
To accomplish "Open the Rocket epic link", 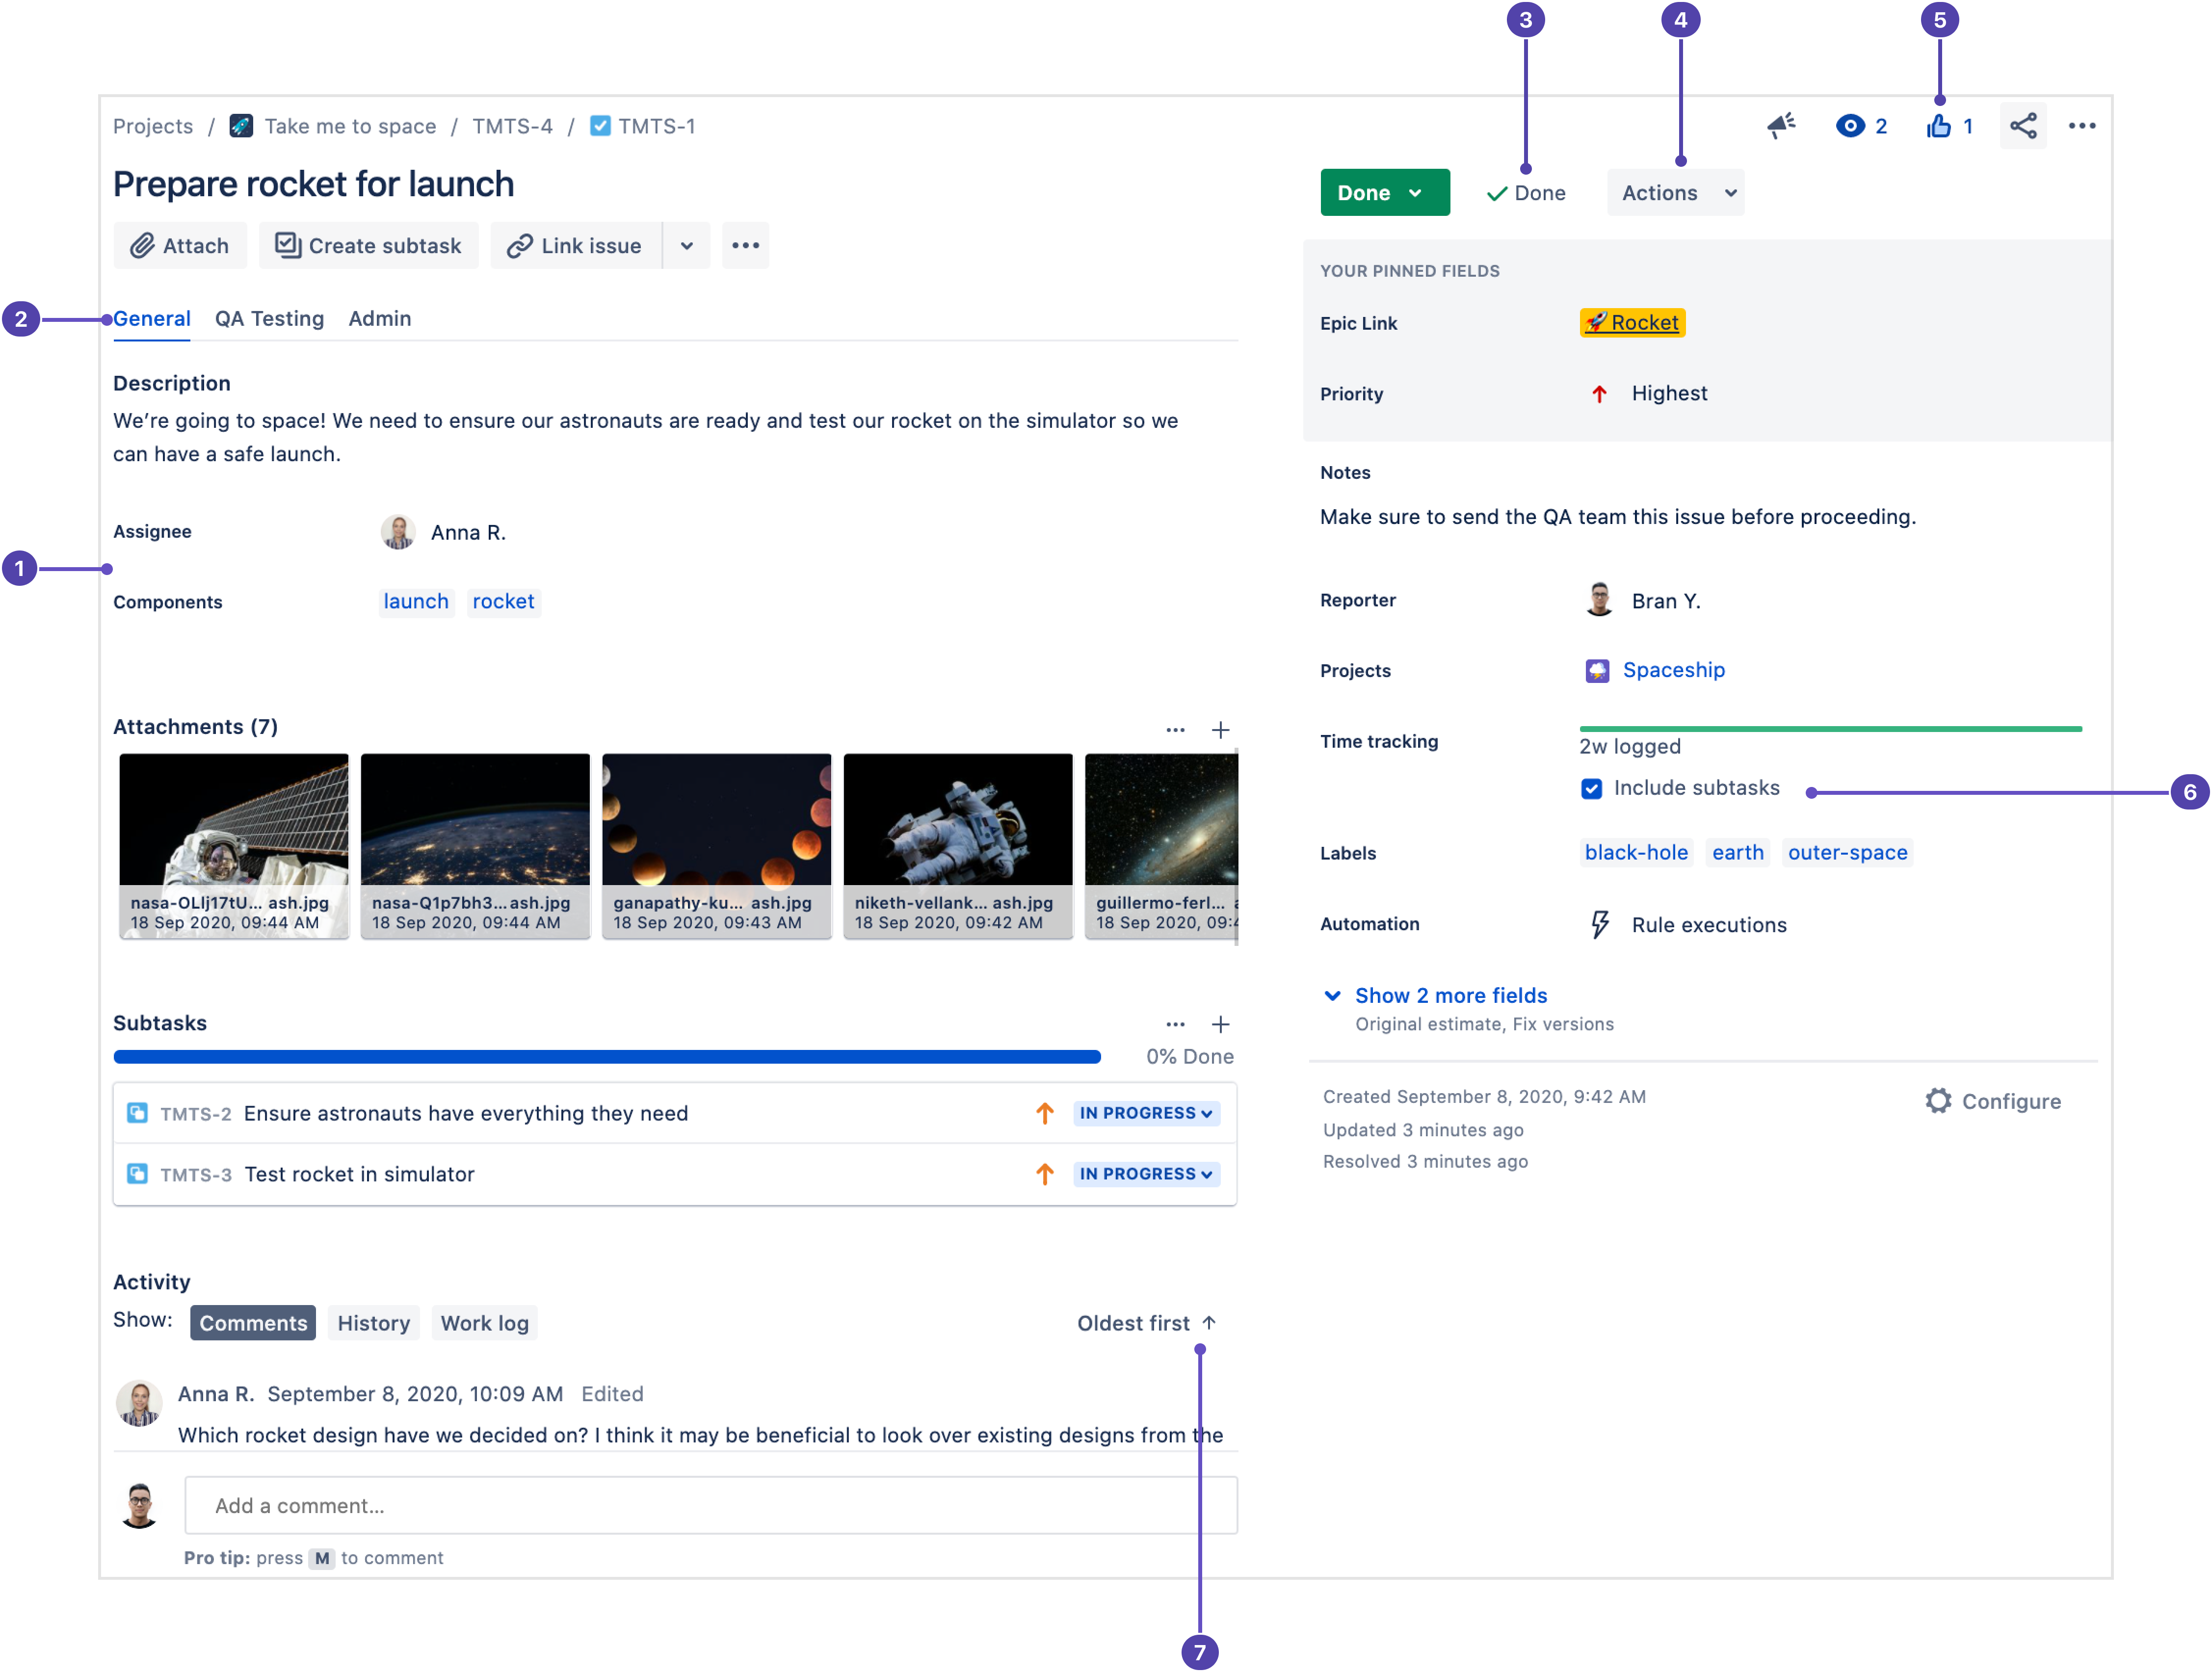I will (x=1633, y=323).
